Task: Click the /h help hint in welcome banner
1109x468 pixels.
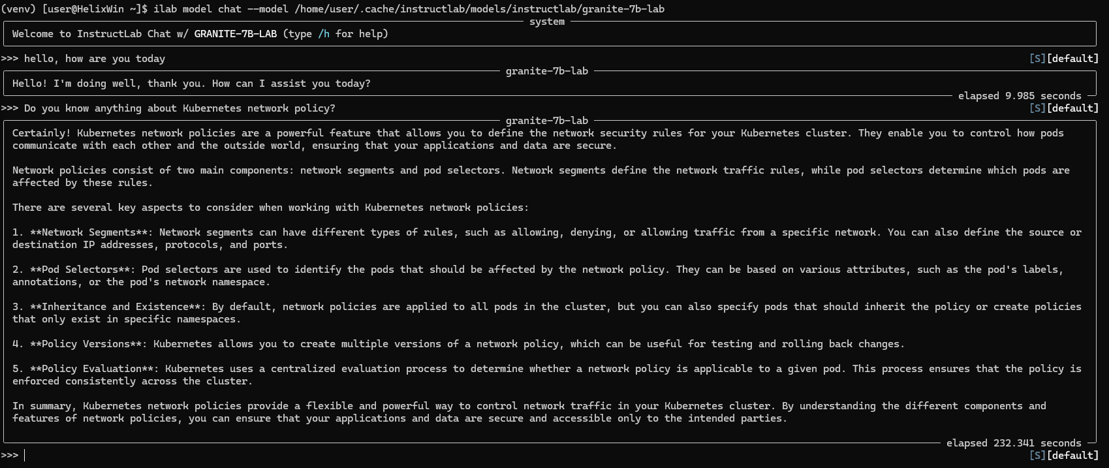Action: (324, 34)
